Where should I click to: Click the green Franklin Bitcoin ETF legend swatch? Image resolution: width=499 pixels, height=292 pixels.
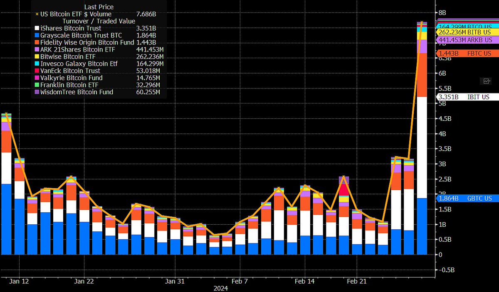[x=37, y=85]
